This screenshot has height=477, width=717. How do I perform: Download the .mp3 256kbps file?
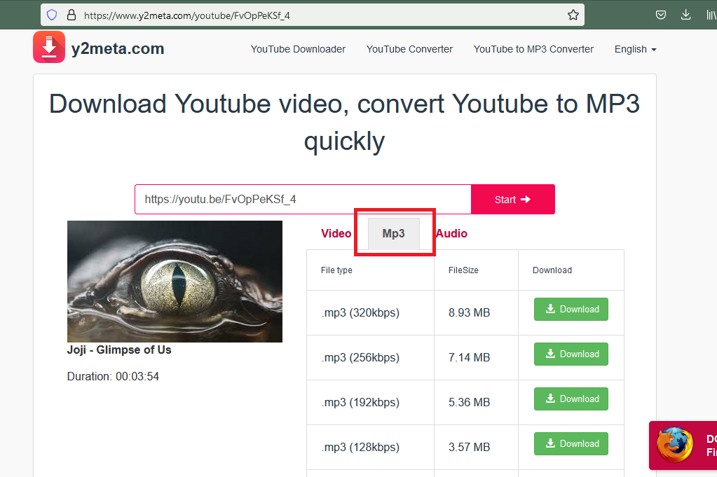click(571, 354)
